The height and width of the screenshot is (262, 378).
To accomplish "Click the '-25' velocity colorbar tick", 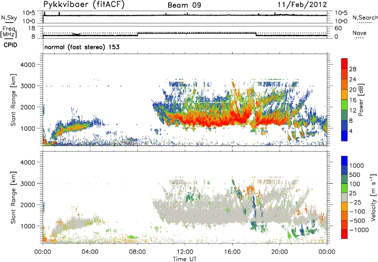I will (356, 202).
